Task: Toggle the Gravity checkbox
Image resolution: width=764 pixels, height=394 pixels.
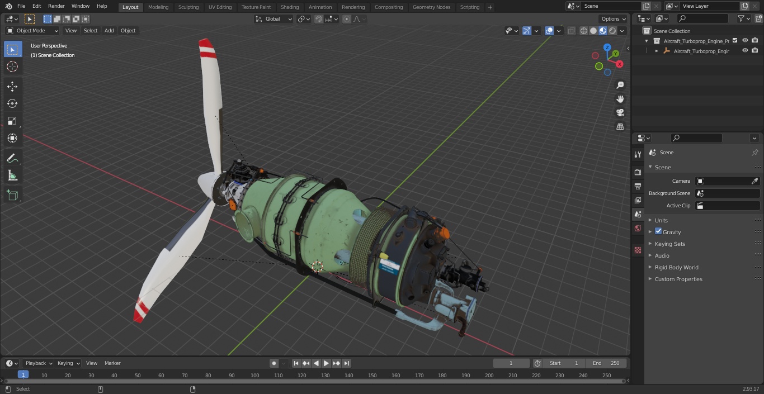Action: [x=658, y=231]
